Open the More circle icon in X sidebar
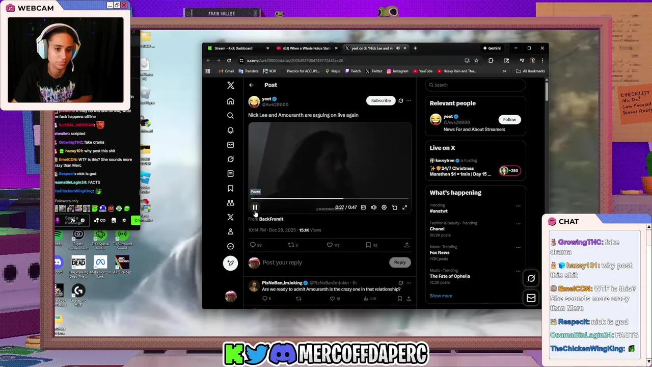The width and height of the screenshot is (652, 367). 230,246
